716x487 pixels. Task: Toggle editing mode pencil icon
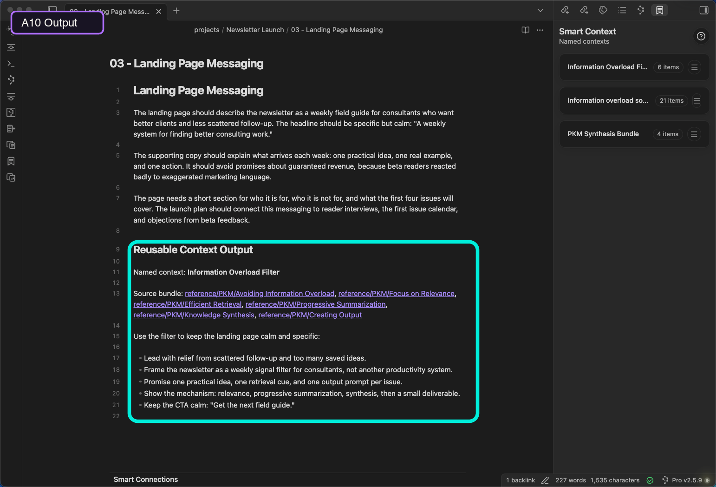(x=545, y=480)
